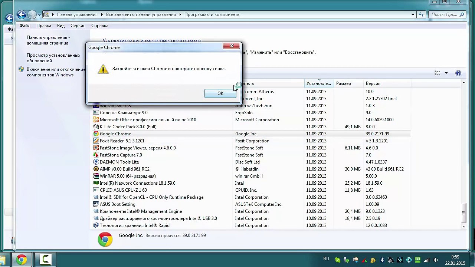Viewport: 475px width, 267px height.
Task: Click Включение или отключение компонентов Windows
Action: (56, 72)
